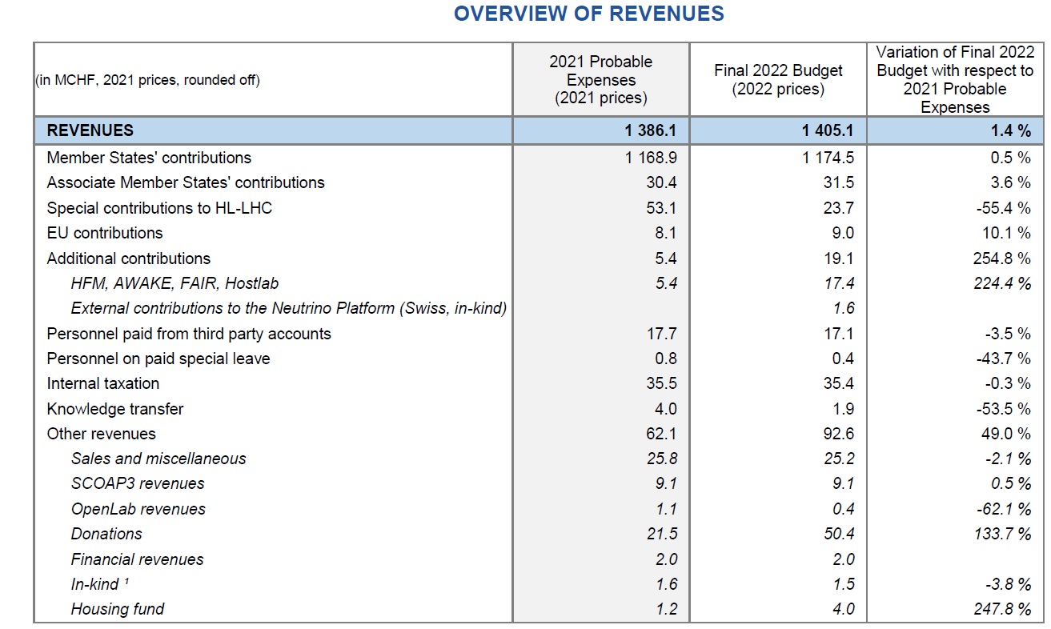Select the Neutrino Platform external contributions row
Viewport: 1051px width, 629px height.
(288, 308)
